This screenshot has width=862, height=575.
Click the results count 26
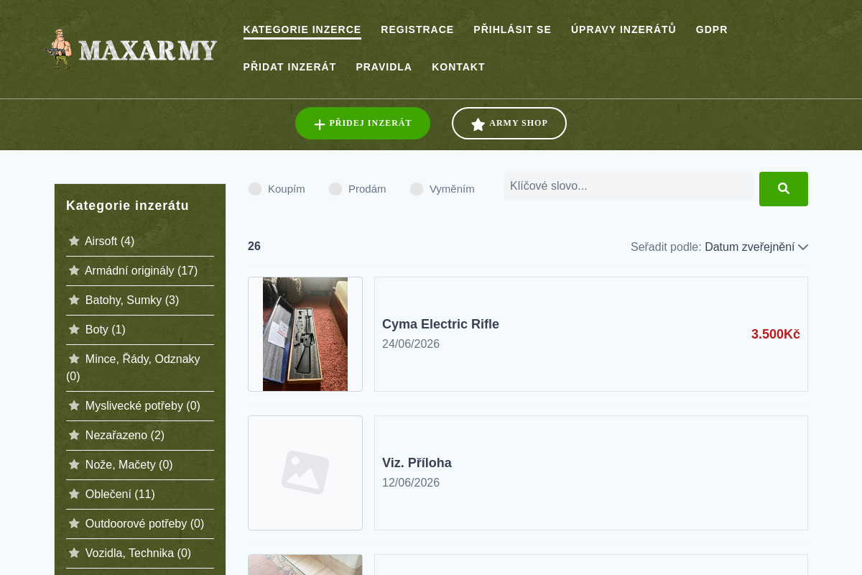tap(254, 247)
